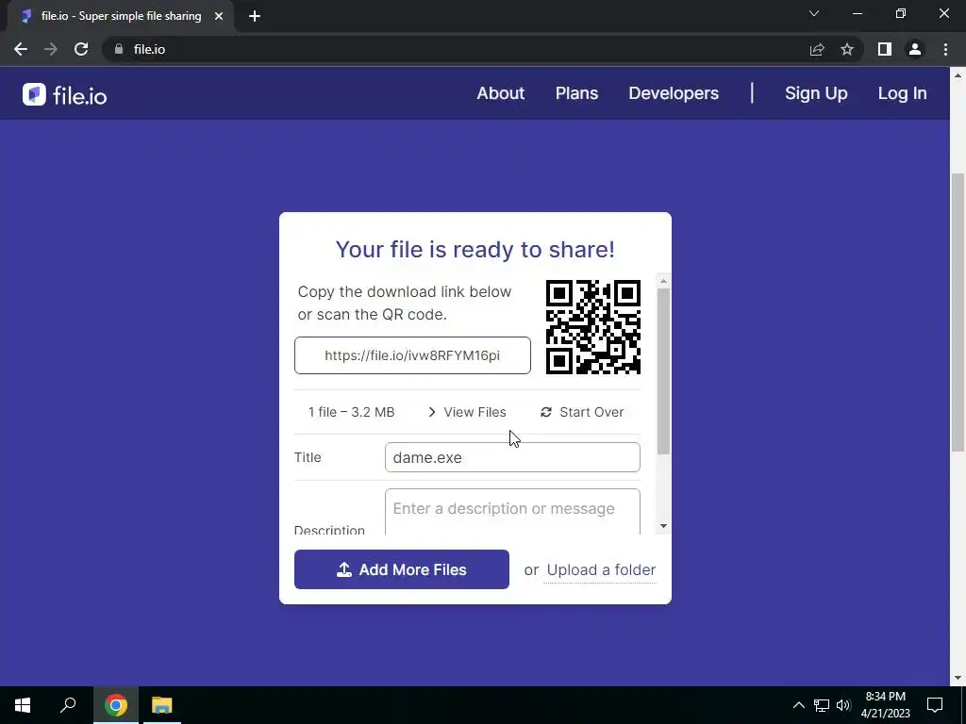The width and height of the screenshot is (966, 724).
Task: Bookmark this tab with the star icon
Action: [847, 49]
